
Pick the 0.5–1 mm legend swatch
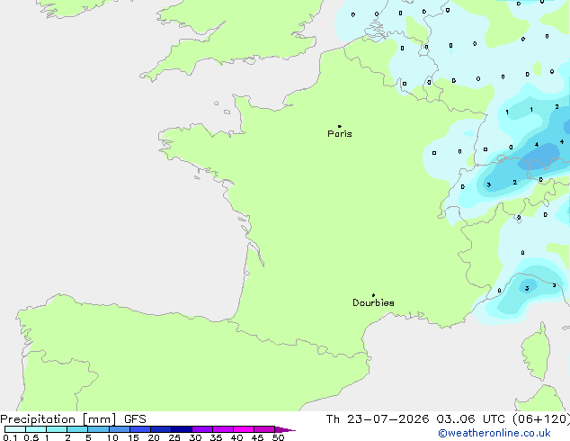tap(36, 429)
